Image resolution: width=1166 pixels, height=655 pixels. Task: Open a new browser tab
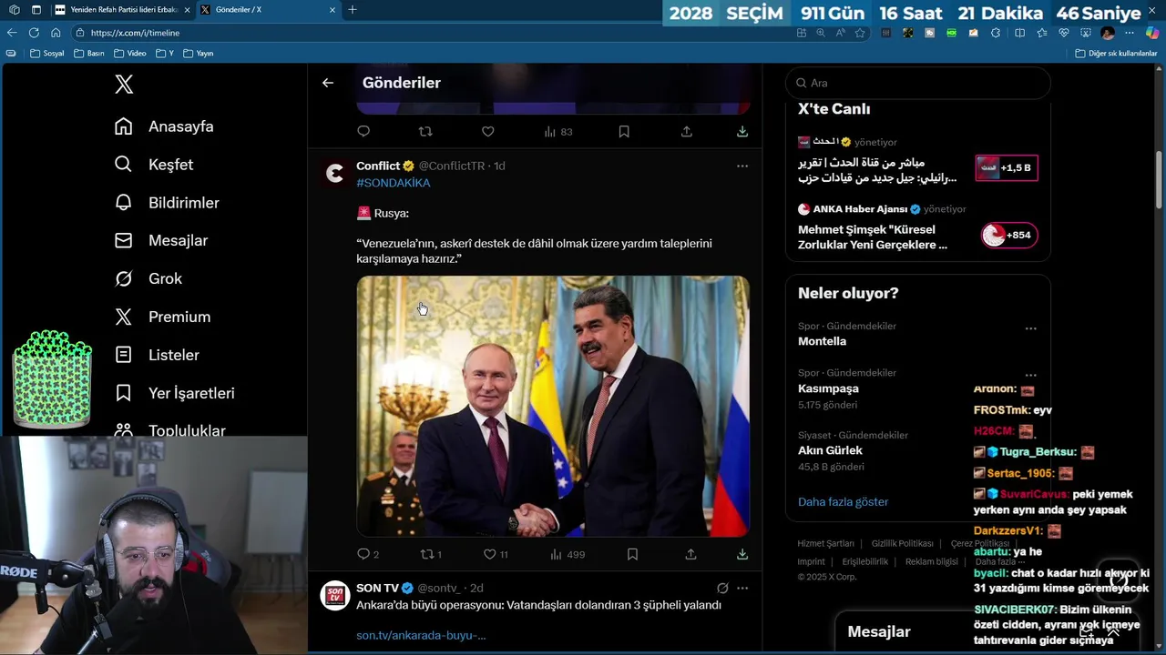tap(353, 10)
